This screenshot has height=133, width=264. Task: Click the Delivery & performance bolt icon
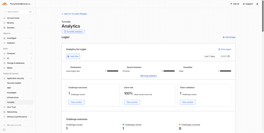pos(4,117)
